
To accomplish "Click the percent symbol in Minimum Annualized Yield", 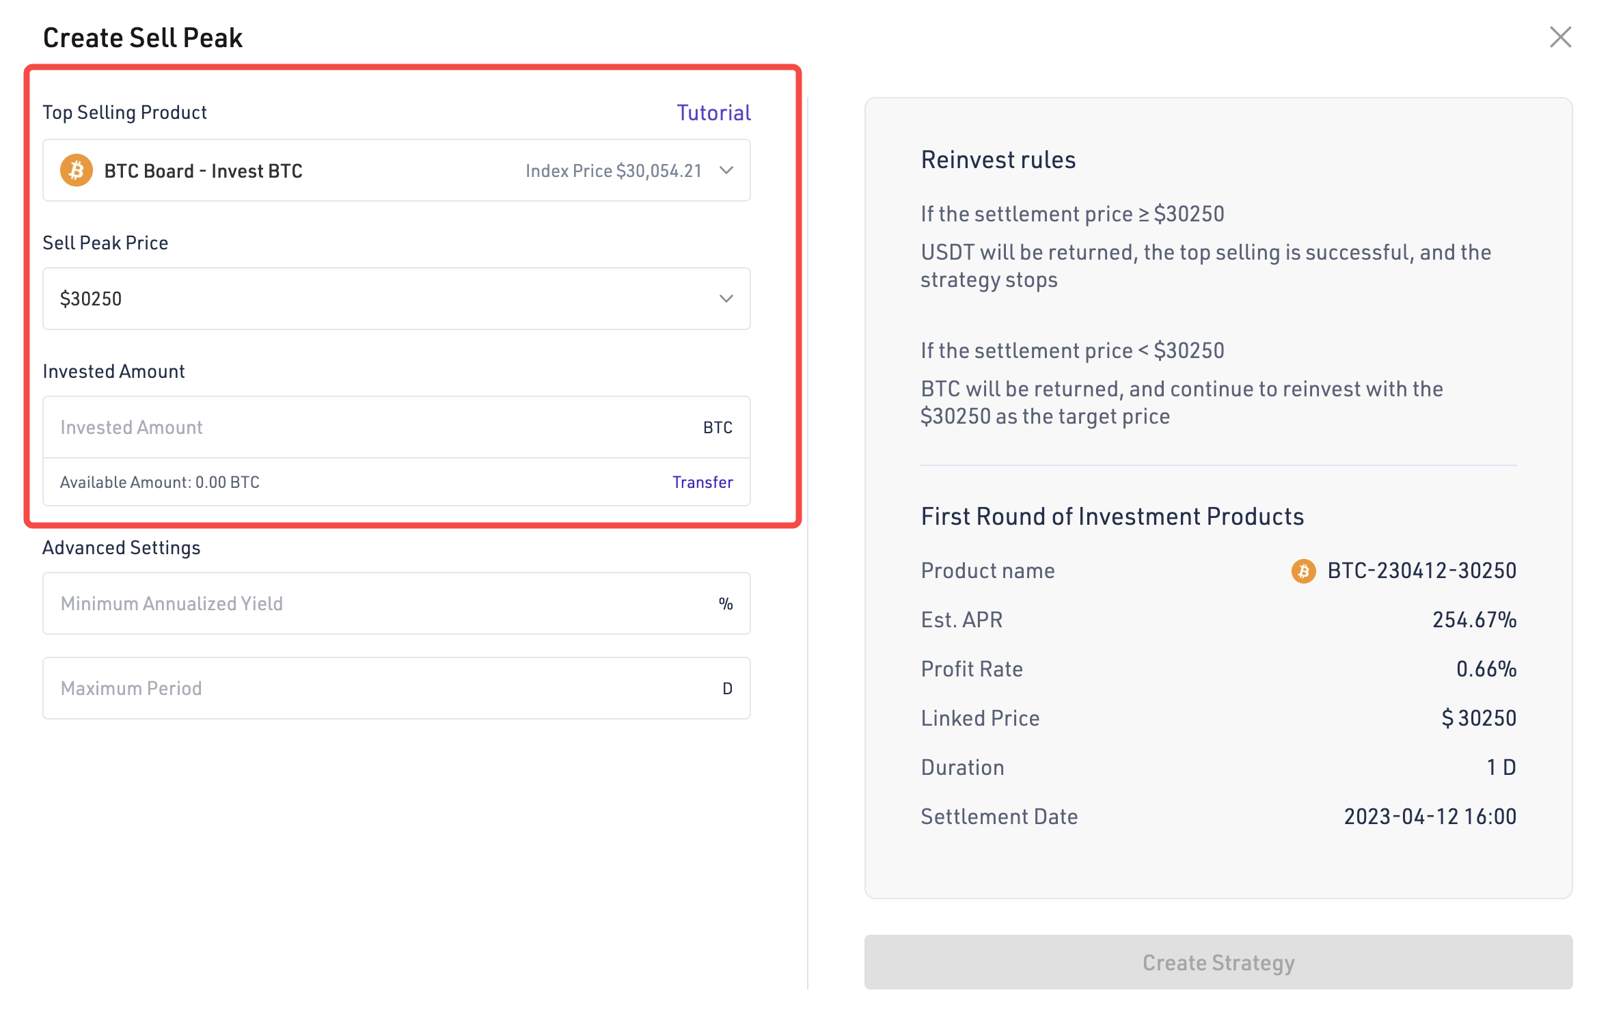I will click(724, 603).
